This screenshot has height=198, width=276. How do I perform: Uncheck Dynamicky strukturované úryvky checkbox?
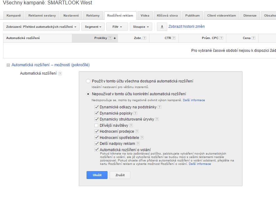(x=96, y=119)
